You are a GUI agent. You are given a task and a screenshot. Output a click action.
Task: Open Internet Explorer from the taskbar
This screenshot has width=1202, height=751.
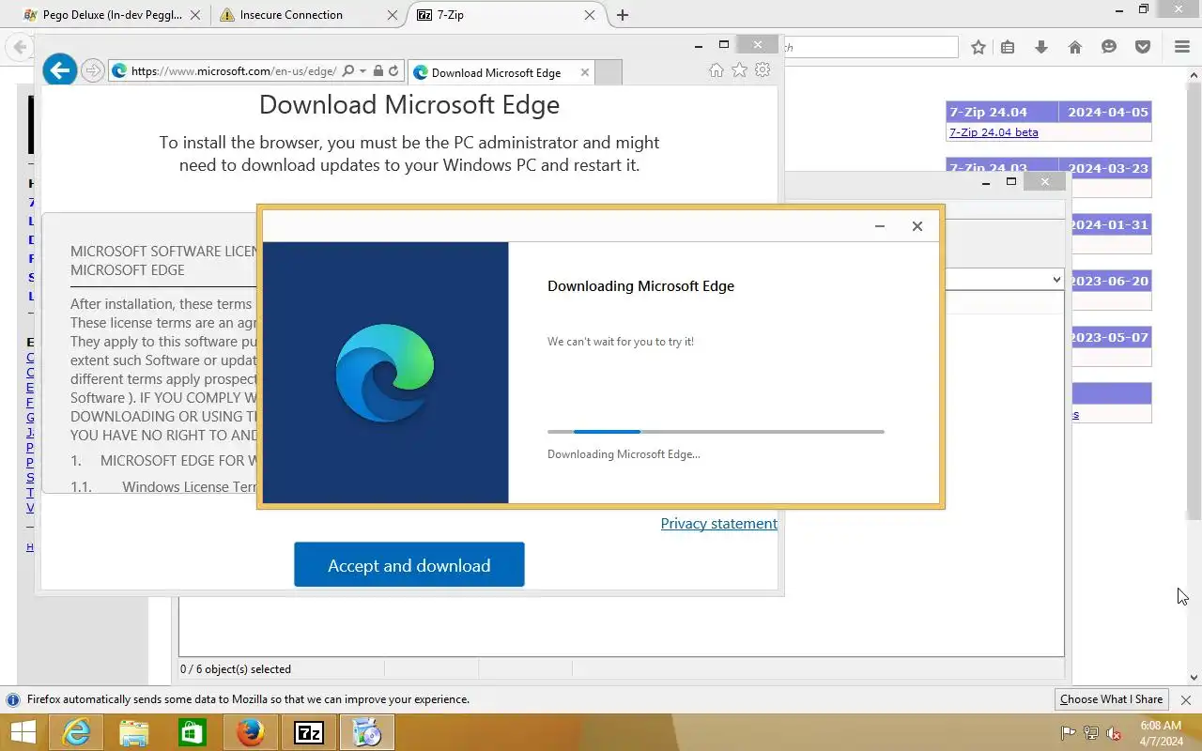coord(76,732)
